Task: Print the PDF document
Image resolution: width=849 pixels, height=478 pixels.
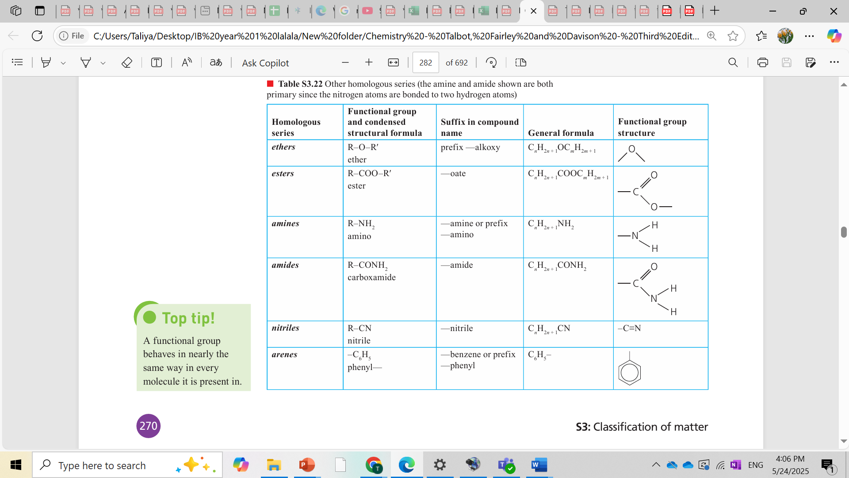Action: click(x=763, y=62)
